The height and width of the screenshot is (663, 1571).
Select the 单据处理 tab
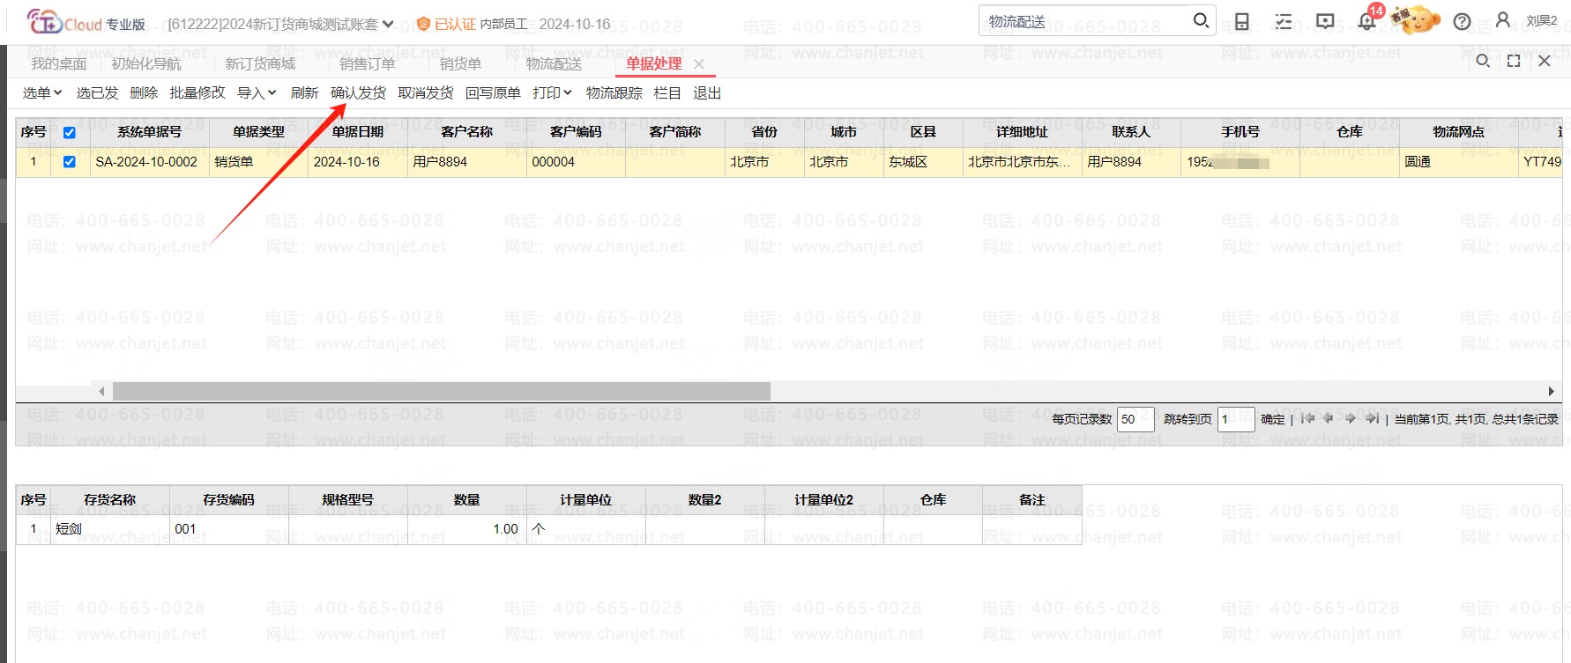pyautogui.click(x=653, y=64)
